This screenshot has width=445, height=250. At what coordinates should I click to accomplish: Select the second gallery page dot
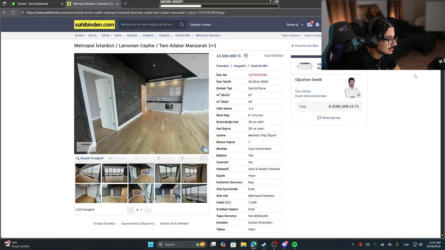[x=141, y=210]
